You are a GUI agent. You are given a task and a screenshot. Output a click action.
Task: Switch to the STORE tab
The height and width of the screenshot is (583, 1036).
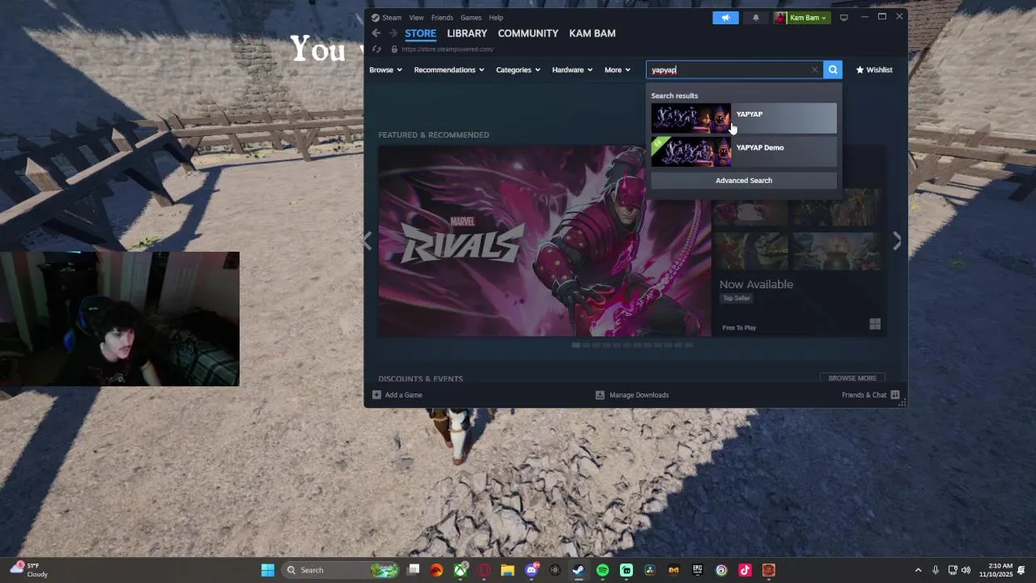click(420, 33)
